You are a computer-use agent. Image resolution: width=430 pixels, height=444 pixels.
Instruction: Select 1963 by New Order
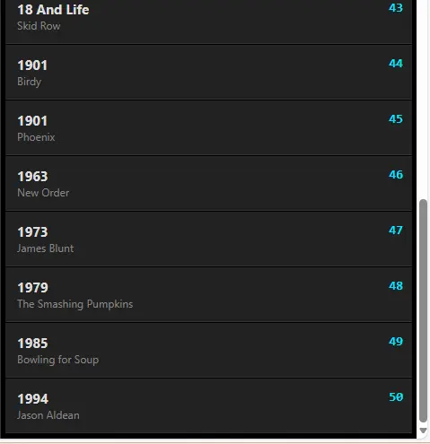(208, 183)
